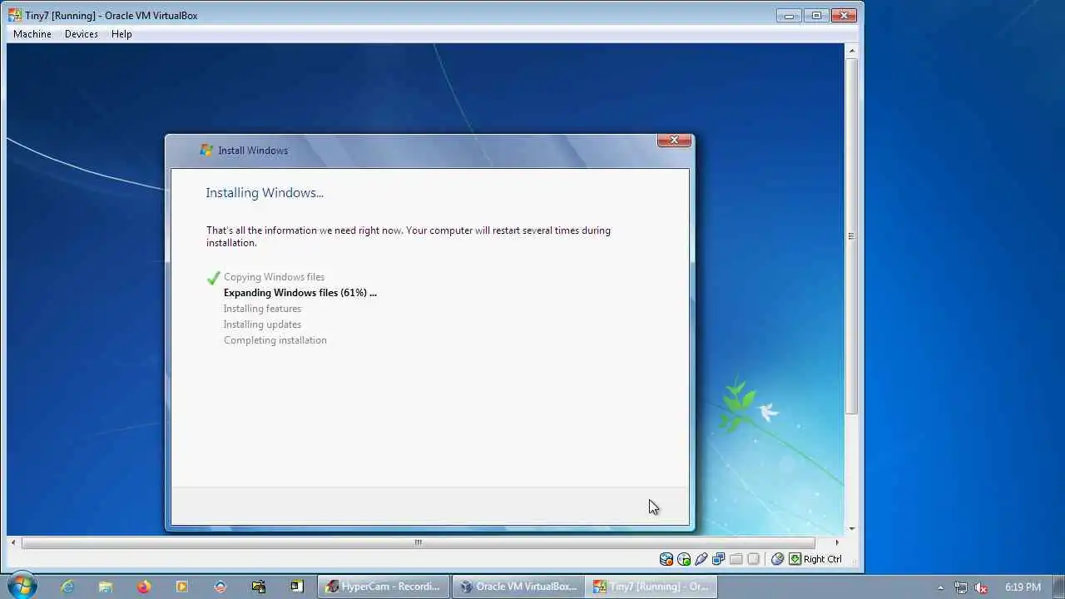The image size is (1065, 599).
Task: Open the Devices menu
Action: (82, 34)
